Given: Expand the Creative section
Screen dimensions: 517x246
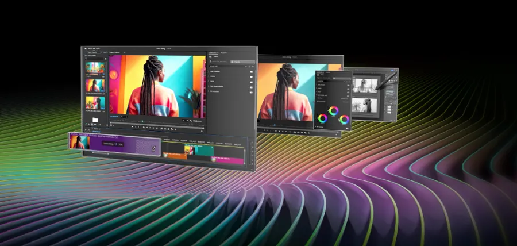Looking at the screenshot, I should pos(209,76).
